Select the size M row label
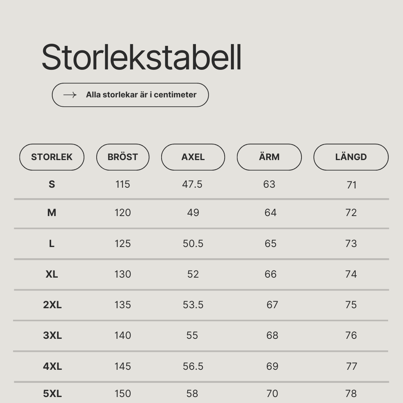 pos(51,213)
